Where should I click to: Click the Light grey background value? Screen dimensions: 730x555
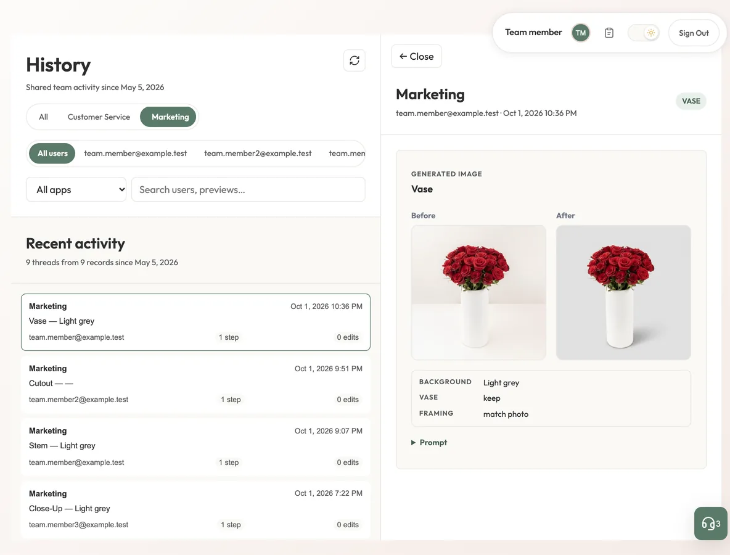tap(501, 383)
